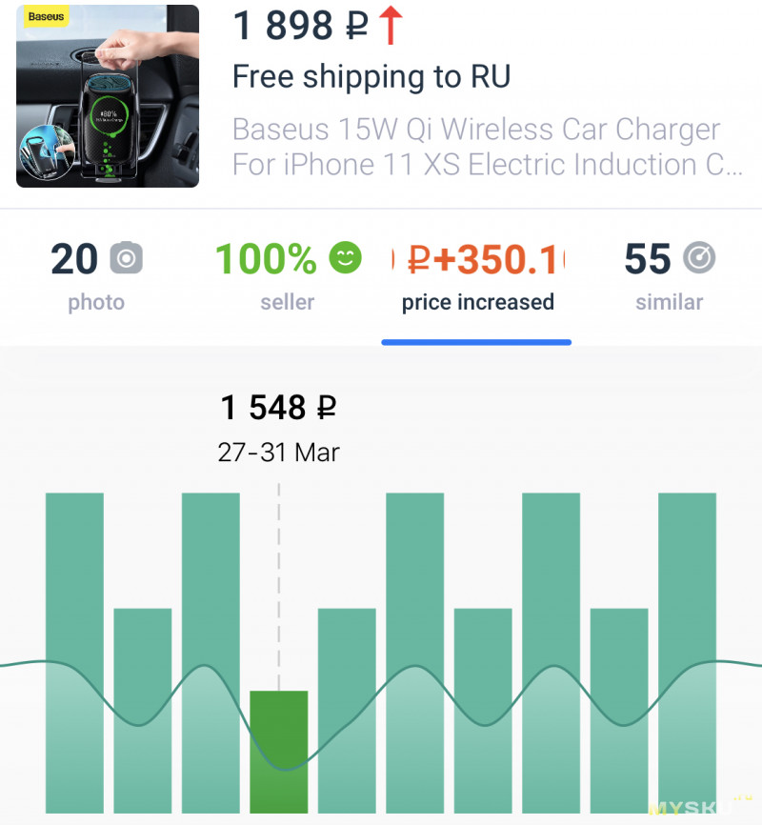762x825 pixels.
Task: Tap the red price-up arrow icon
Action: point(391,26)
